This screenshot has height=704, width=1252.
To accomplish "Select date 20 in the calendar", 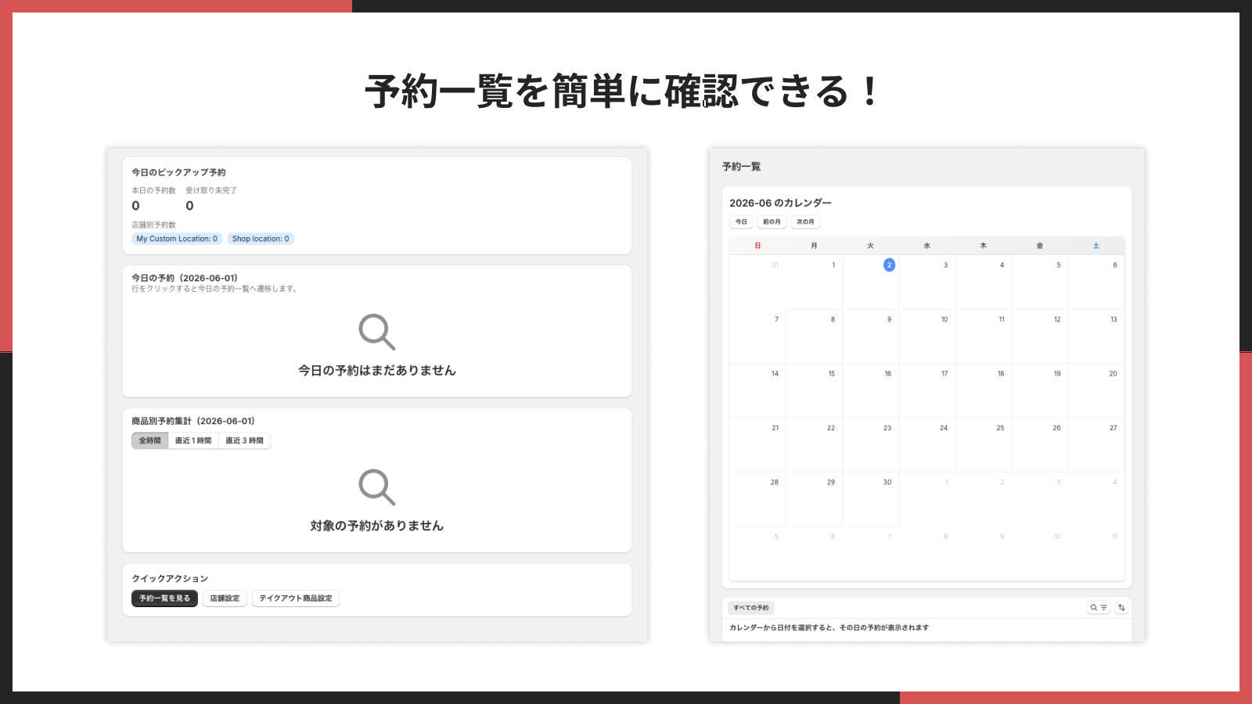I will [1096, 390].
